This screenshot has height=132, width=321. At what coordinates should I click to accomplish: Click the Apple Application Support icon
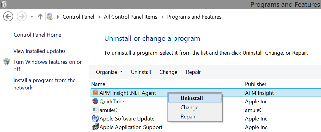pos(95,127)
